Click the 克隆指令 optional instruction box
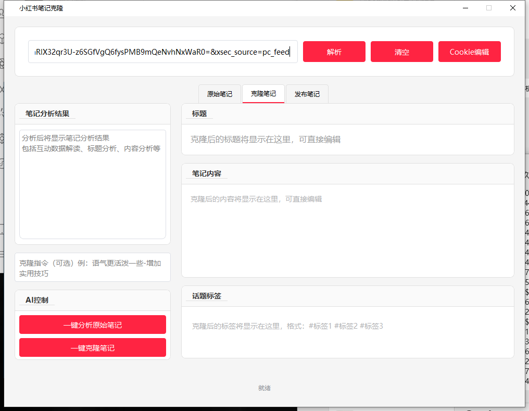Viewport: 529px width, 411px height. point(93,268)
